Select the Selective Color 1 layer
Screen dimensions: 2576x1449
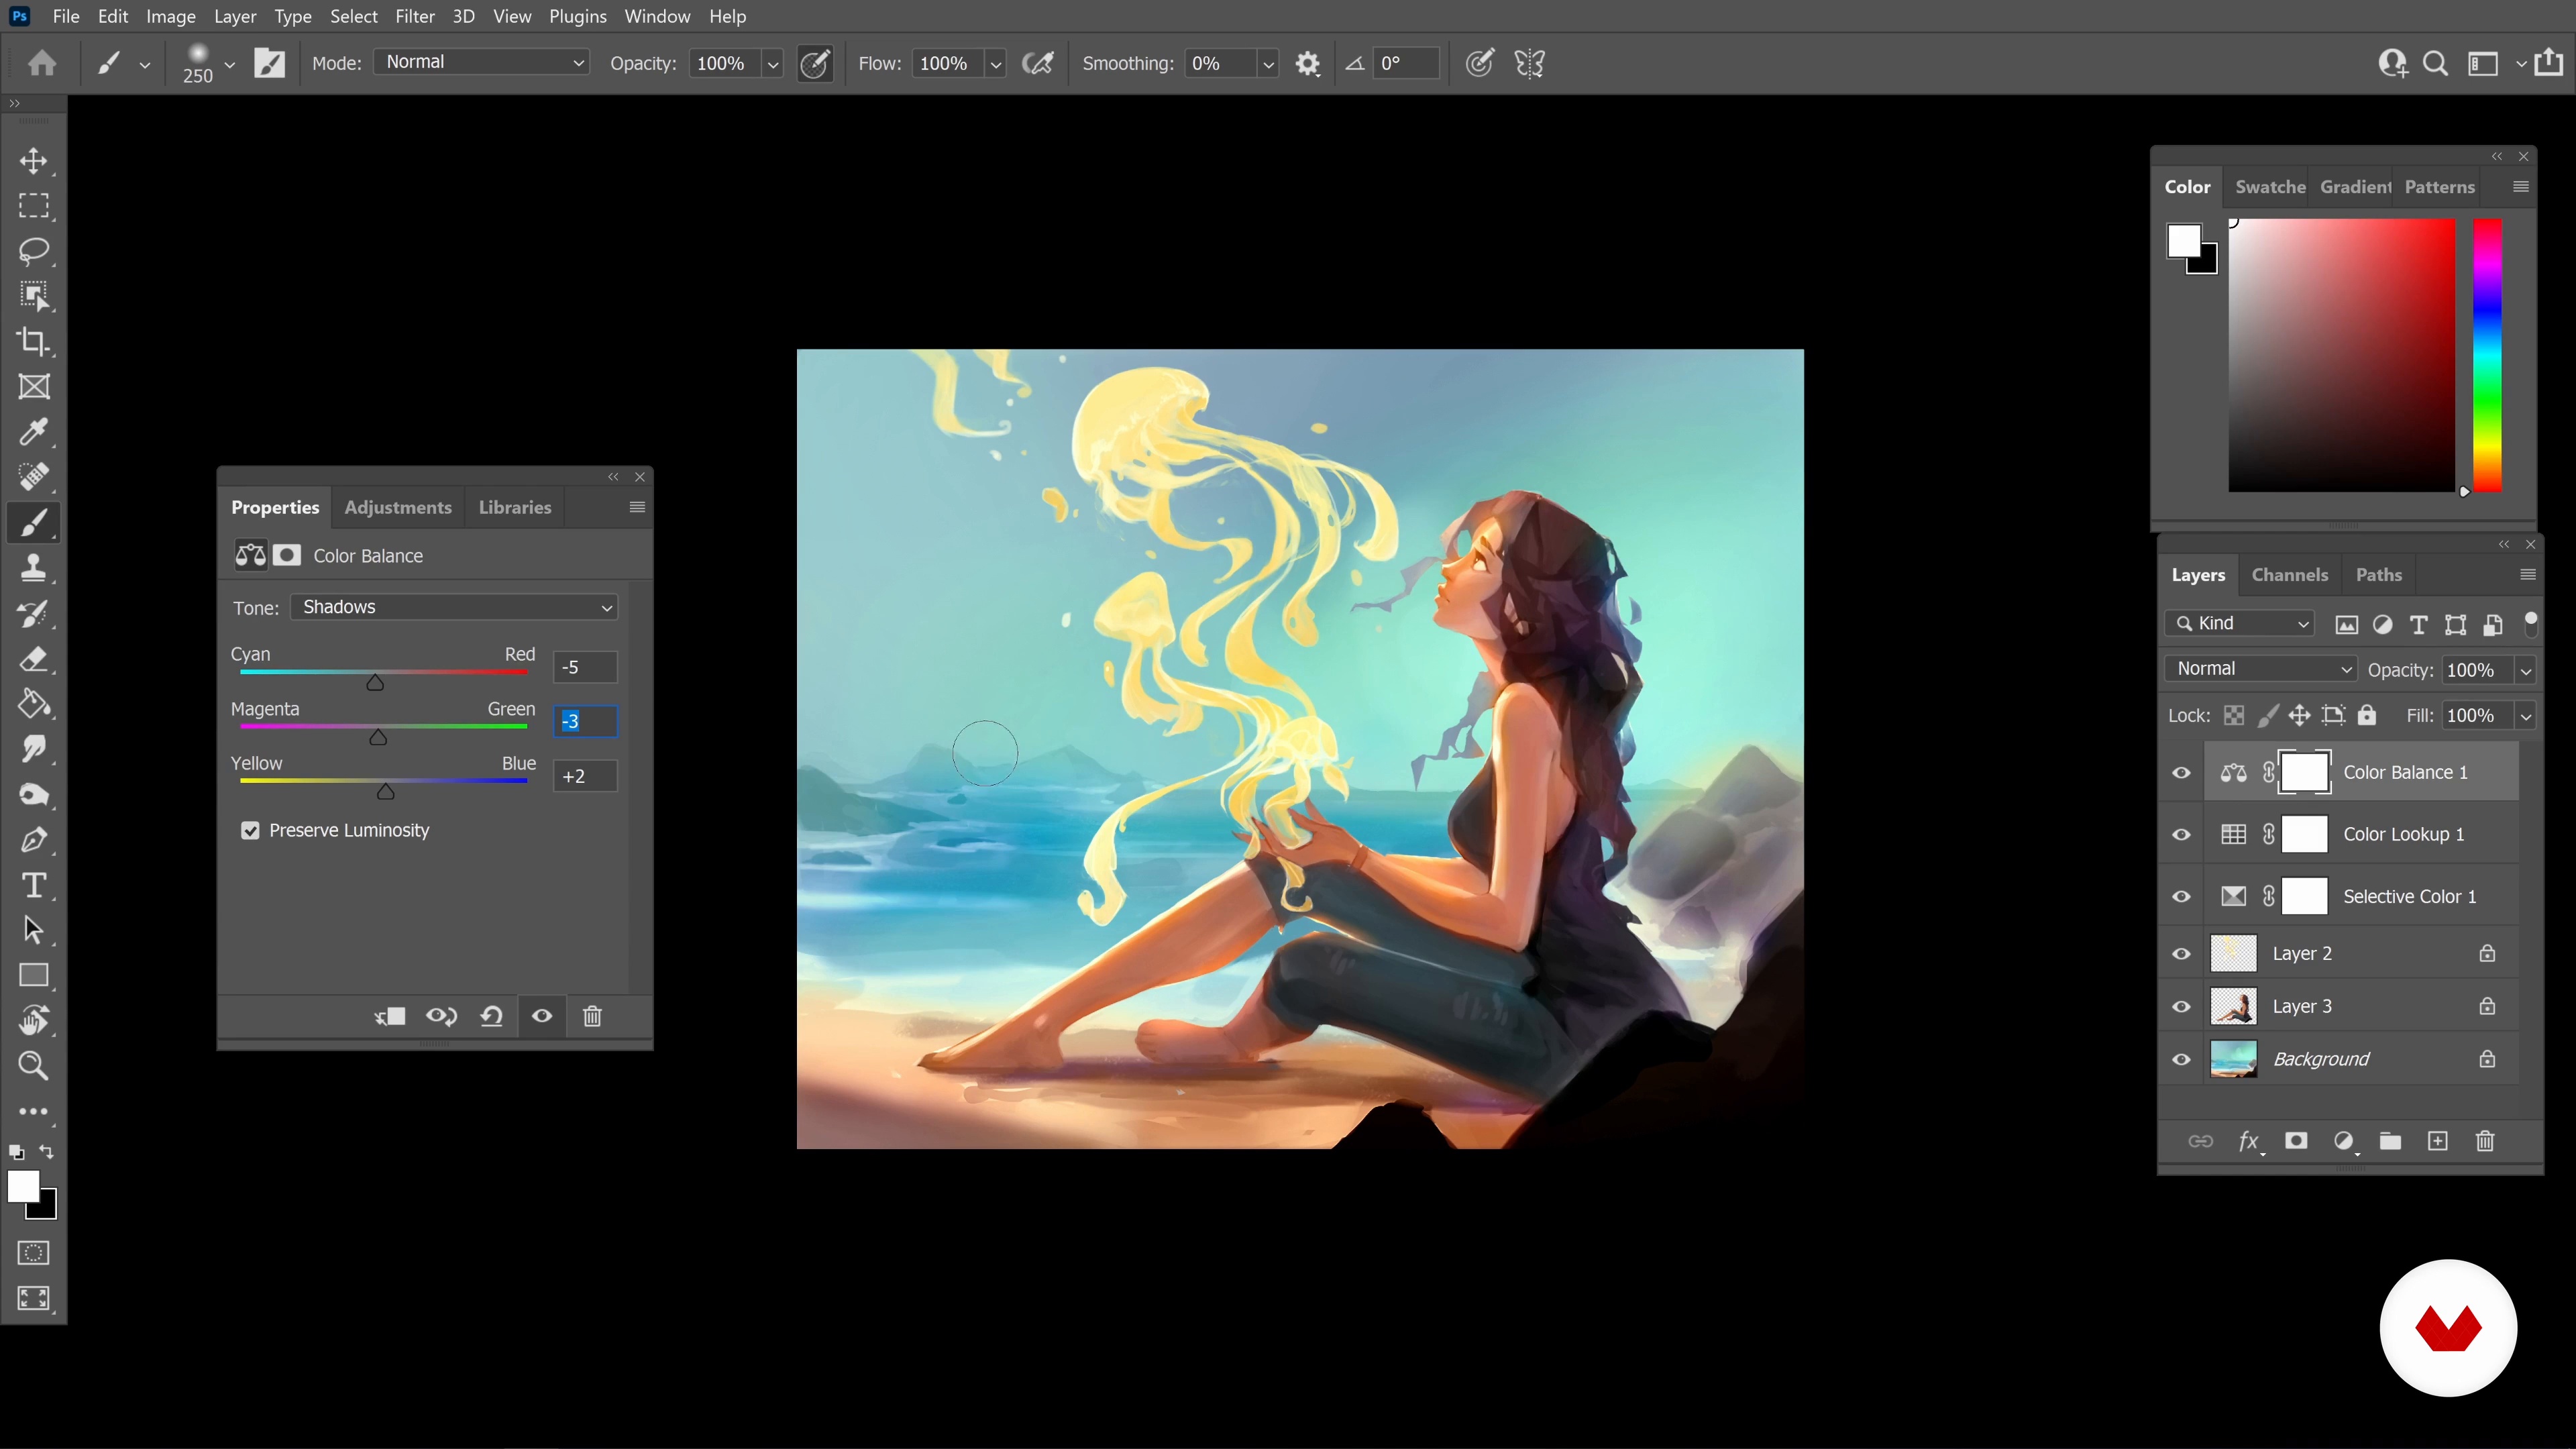tap(2410, 896)
